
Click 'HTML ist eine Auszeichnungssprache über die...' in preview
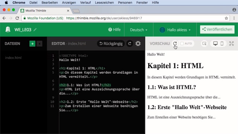[x=184, y=97]
